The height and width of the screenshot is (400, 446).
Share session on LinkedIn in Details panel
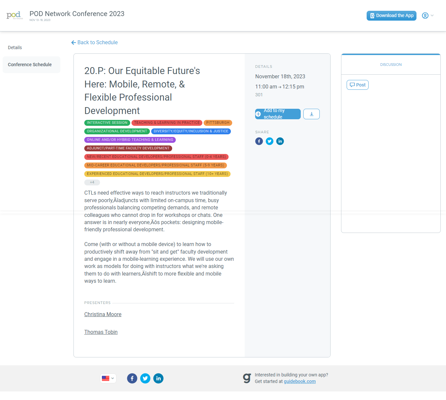click(280, 141)
